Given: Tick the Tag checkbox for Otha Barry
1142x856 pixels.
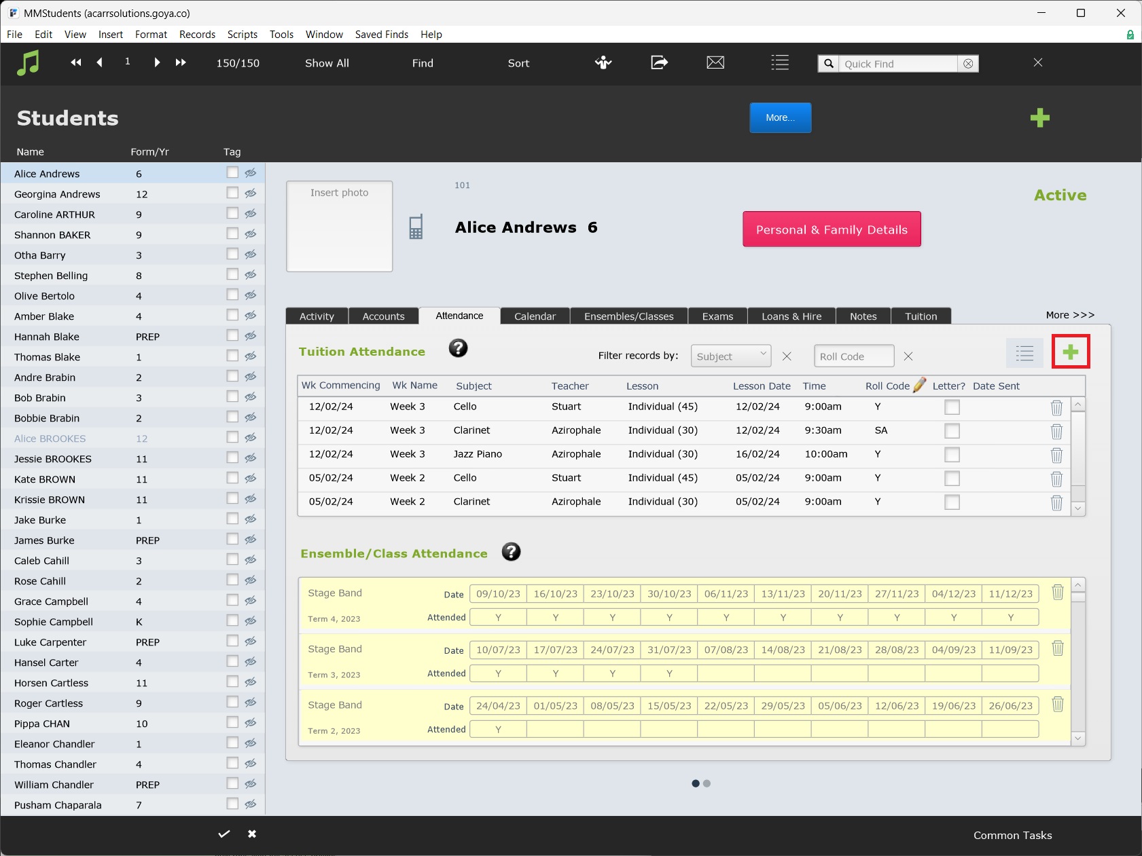Looking at the screenshot, I should click(x=232, y=254).
